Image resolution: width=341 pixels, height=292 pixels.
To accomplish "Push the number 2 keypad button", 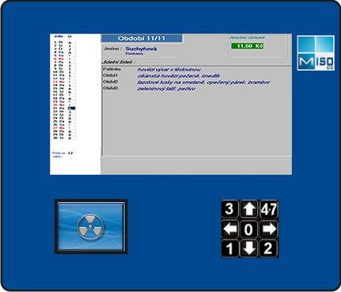I will [x=269, y=249].
